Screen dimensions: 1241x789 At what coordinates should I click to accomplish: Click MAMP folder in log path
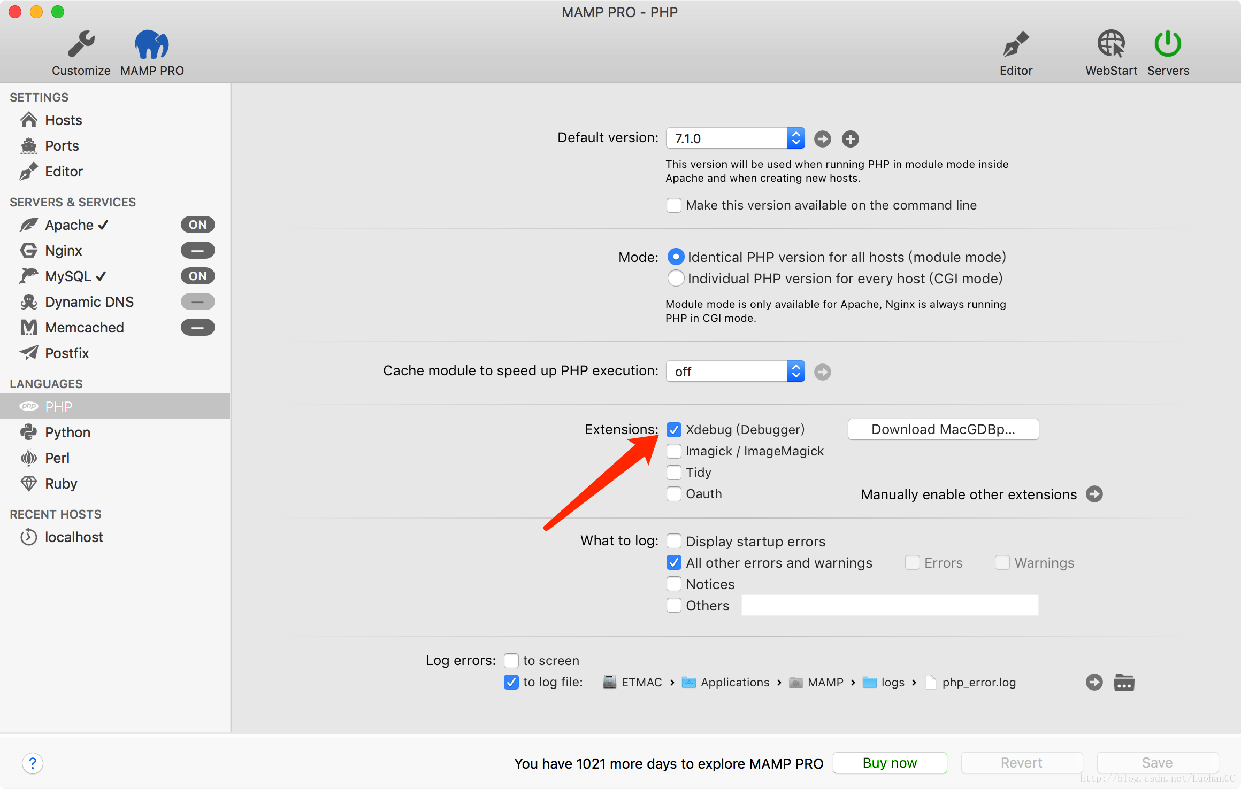tap(816, 683)
